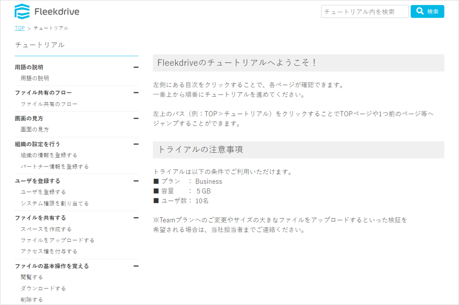This screenshot has height=305, width=459.
Task: Collapse the ユーザを登録する section
Action: coord(136,181)
